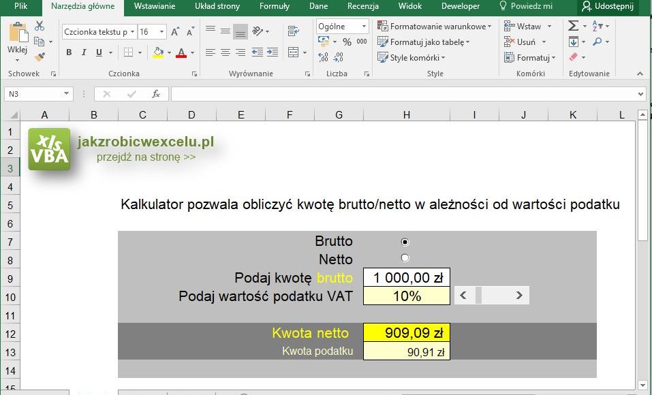Toggle italic formatting

tap(84, 52)
